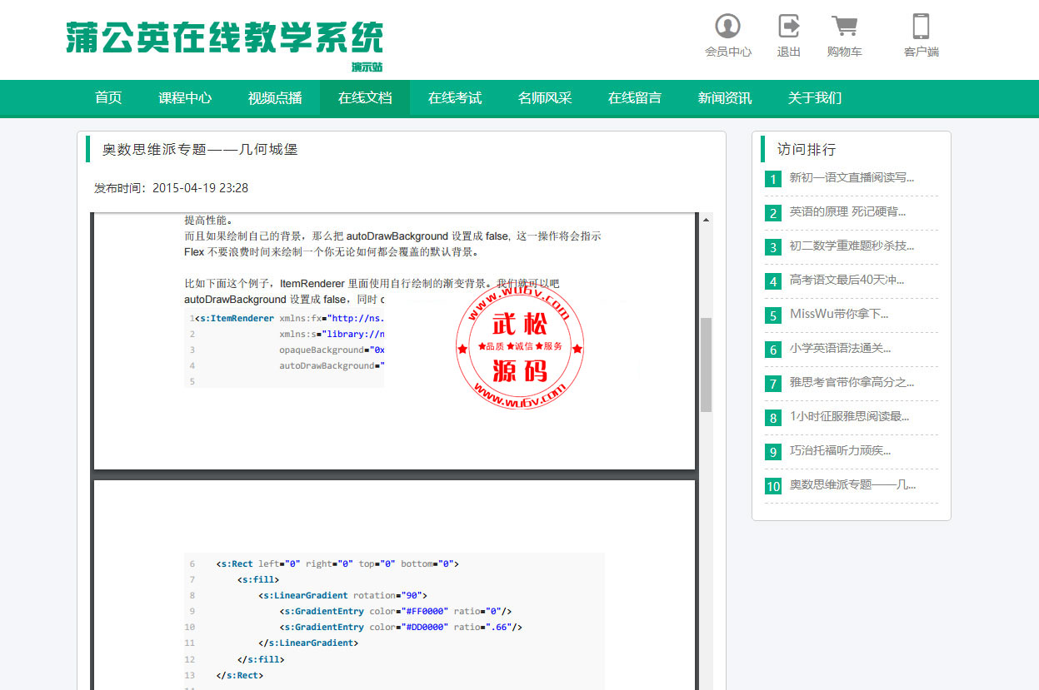Click the rank number 5 badge

point(773,315)
